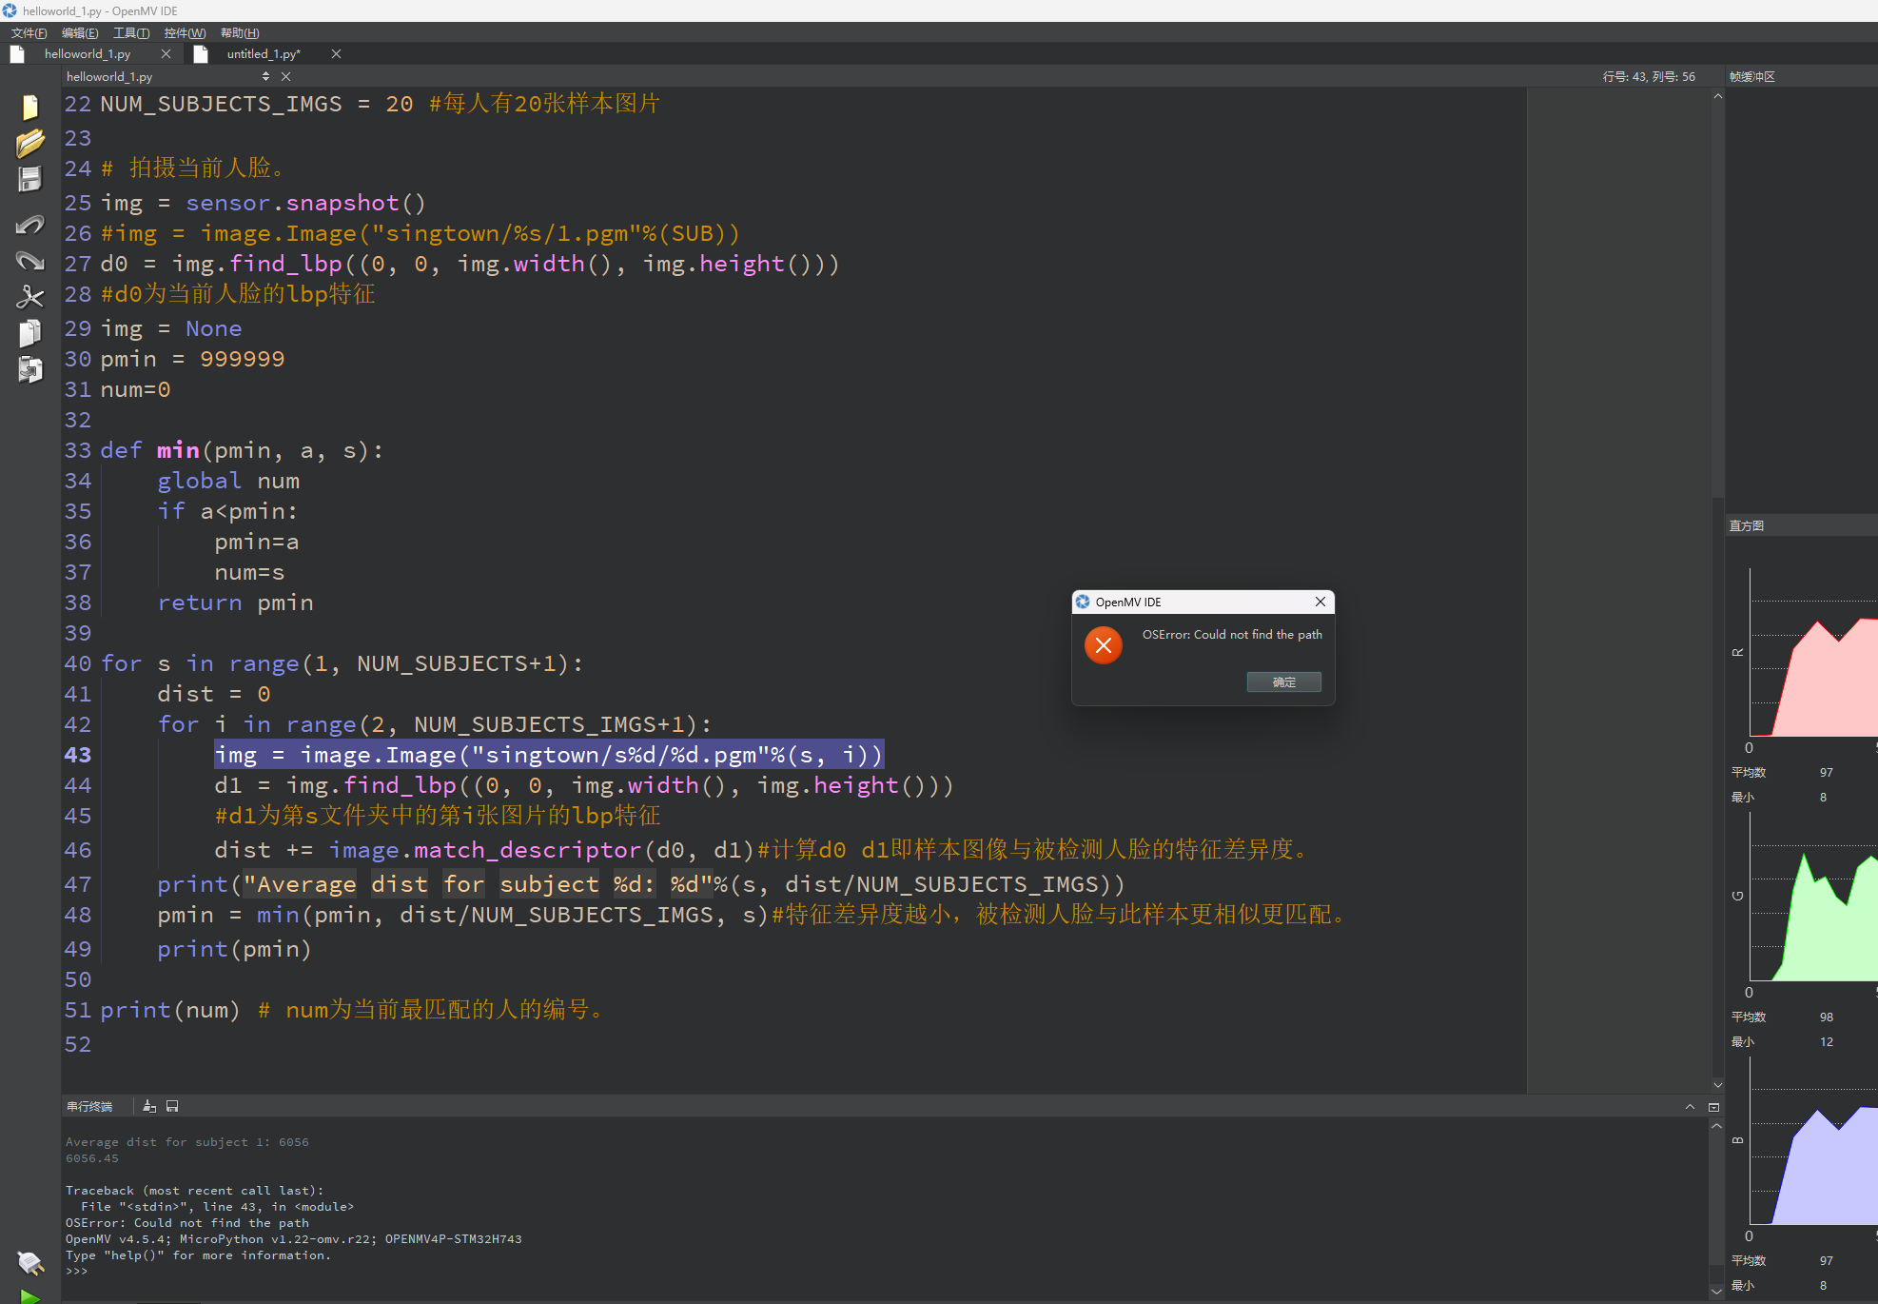The width and height of the screenshot is (1878, 1304).
Task: Close the untitled_1.py* tab
Action: click(x=336, y=54)
